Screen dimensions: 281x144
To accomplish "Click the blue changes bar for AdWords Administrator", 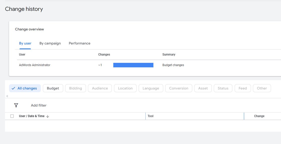I will tap(133, 65).
